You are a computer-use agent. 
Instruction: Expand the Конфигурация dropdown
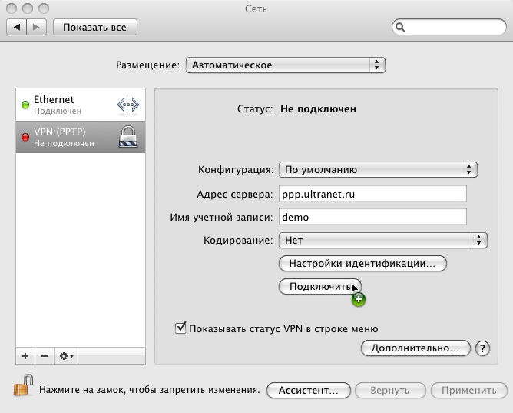click(x=378, y=169)
